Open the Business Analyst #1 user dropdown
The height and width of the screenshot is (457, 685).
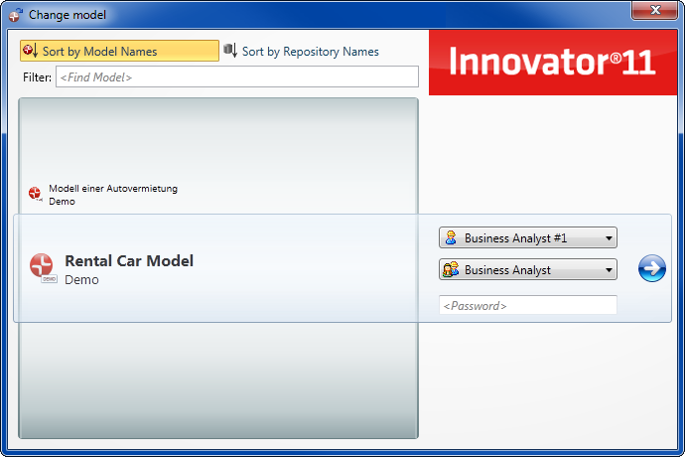click(527, 238)
